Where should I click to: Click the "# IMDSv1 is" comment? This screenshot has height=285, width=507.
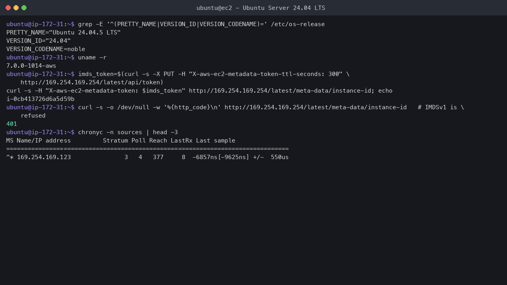point(437,107)
